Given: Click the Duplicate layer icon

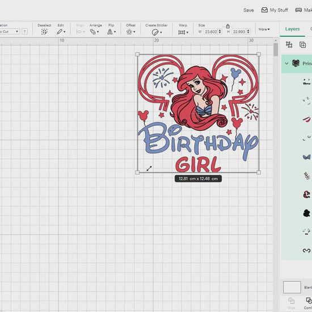Looking at the screenshot, I should click(303, 45).
